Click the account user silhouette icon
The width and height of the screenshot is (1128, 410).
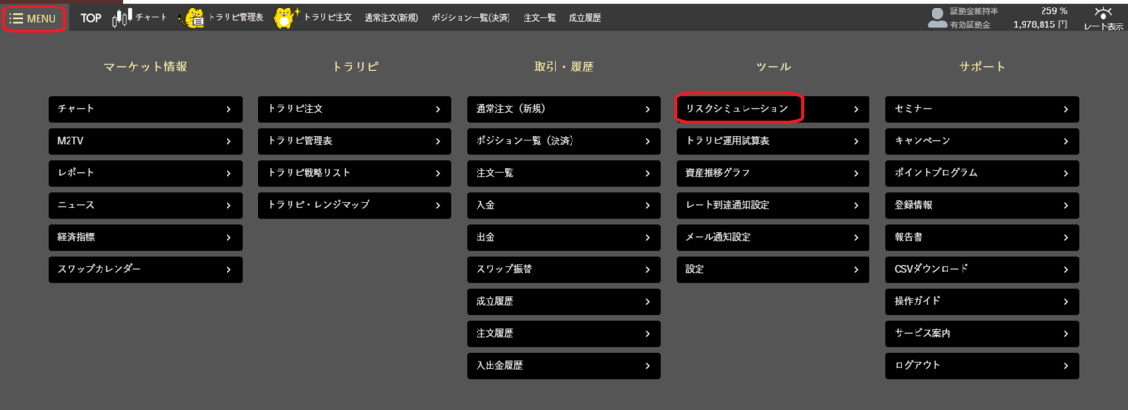(936, 17)
